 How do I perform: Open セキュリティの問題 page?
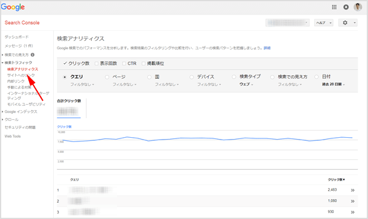(x=20, y=128)
